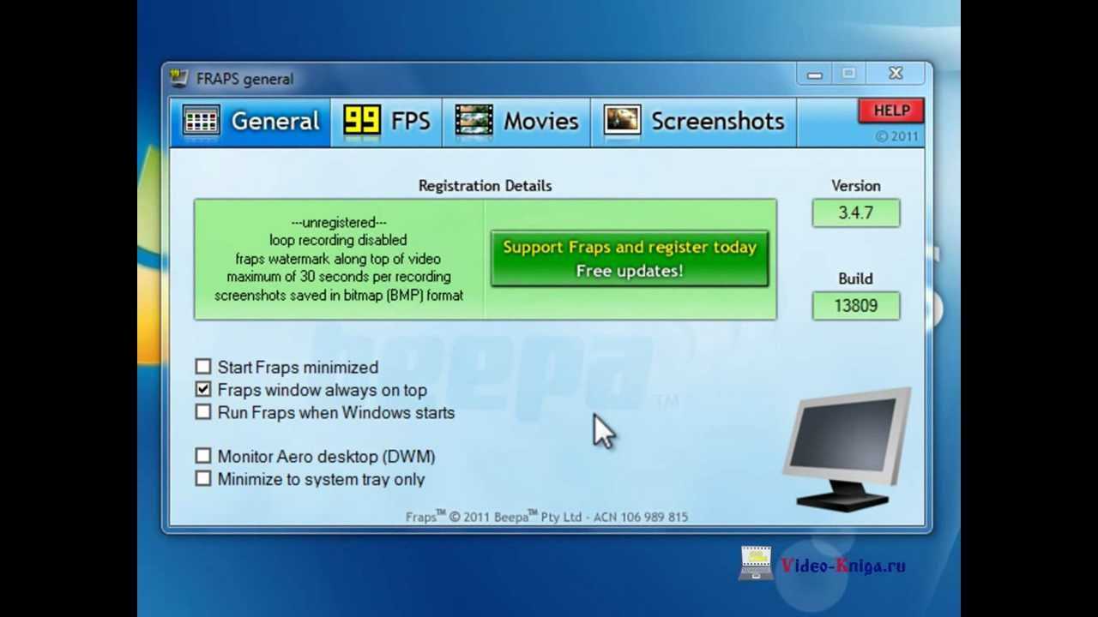Enable Minimize to system tray only
The height and width of the screenshot is (617, 1098).
tap(202, 479)
